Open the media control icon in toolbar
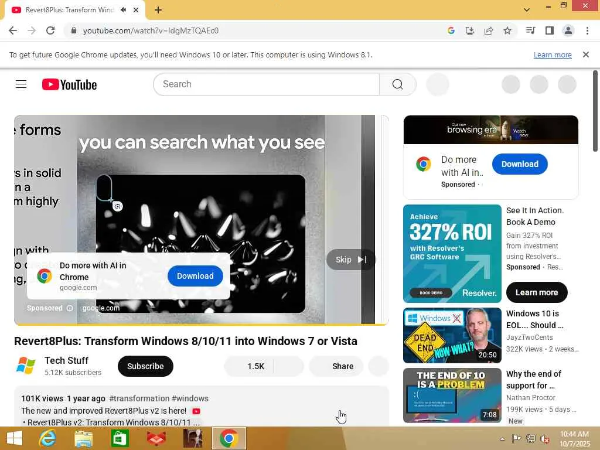 coord(530,30)
